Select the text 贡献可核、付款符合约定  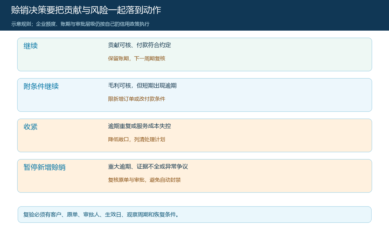[140, 45]
